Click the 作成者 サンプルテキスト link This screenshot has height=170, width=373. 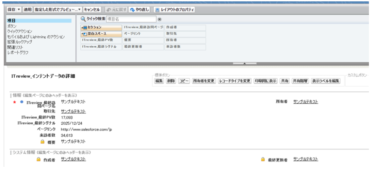[74, 159]
